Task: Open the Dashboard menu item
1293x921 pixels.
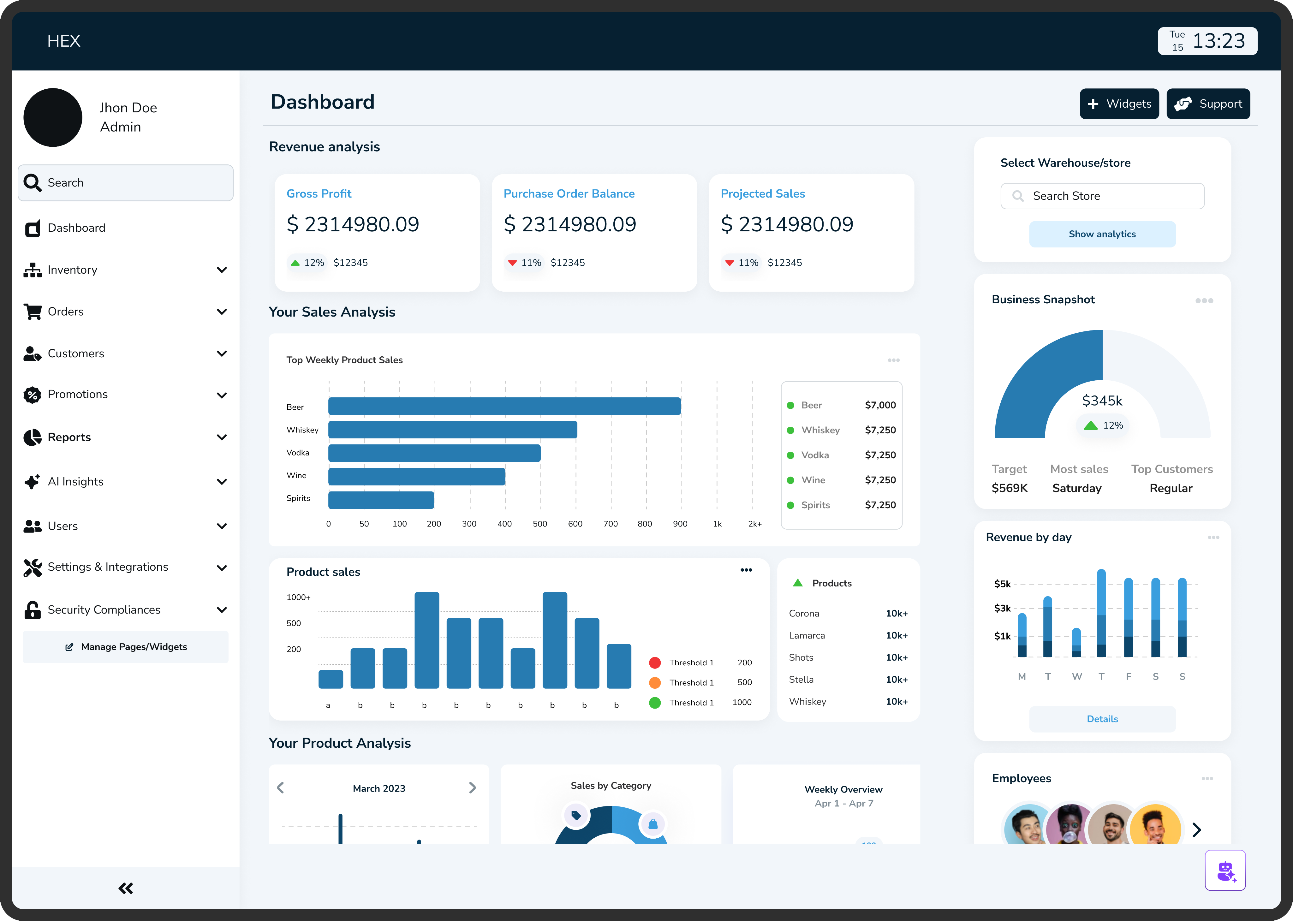Action: pos(76,228)
